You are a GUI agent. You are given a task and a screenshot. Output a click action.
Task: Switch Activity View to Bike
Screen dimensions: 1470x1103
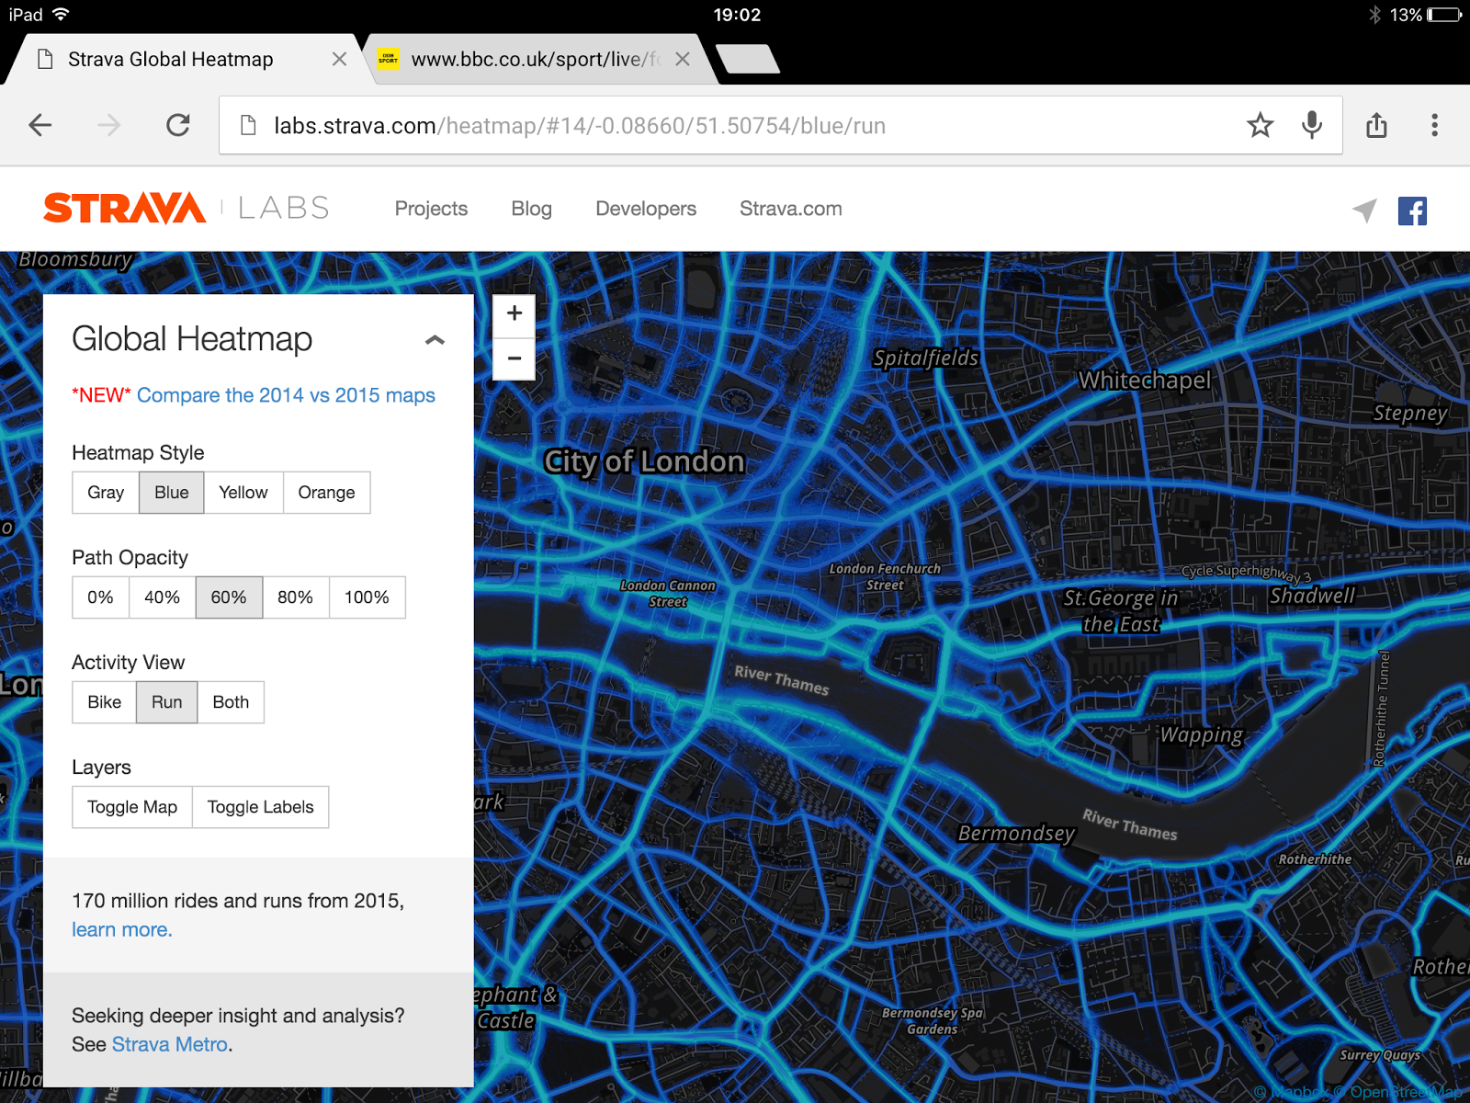click(103, 701)
